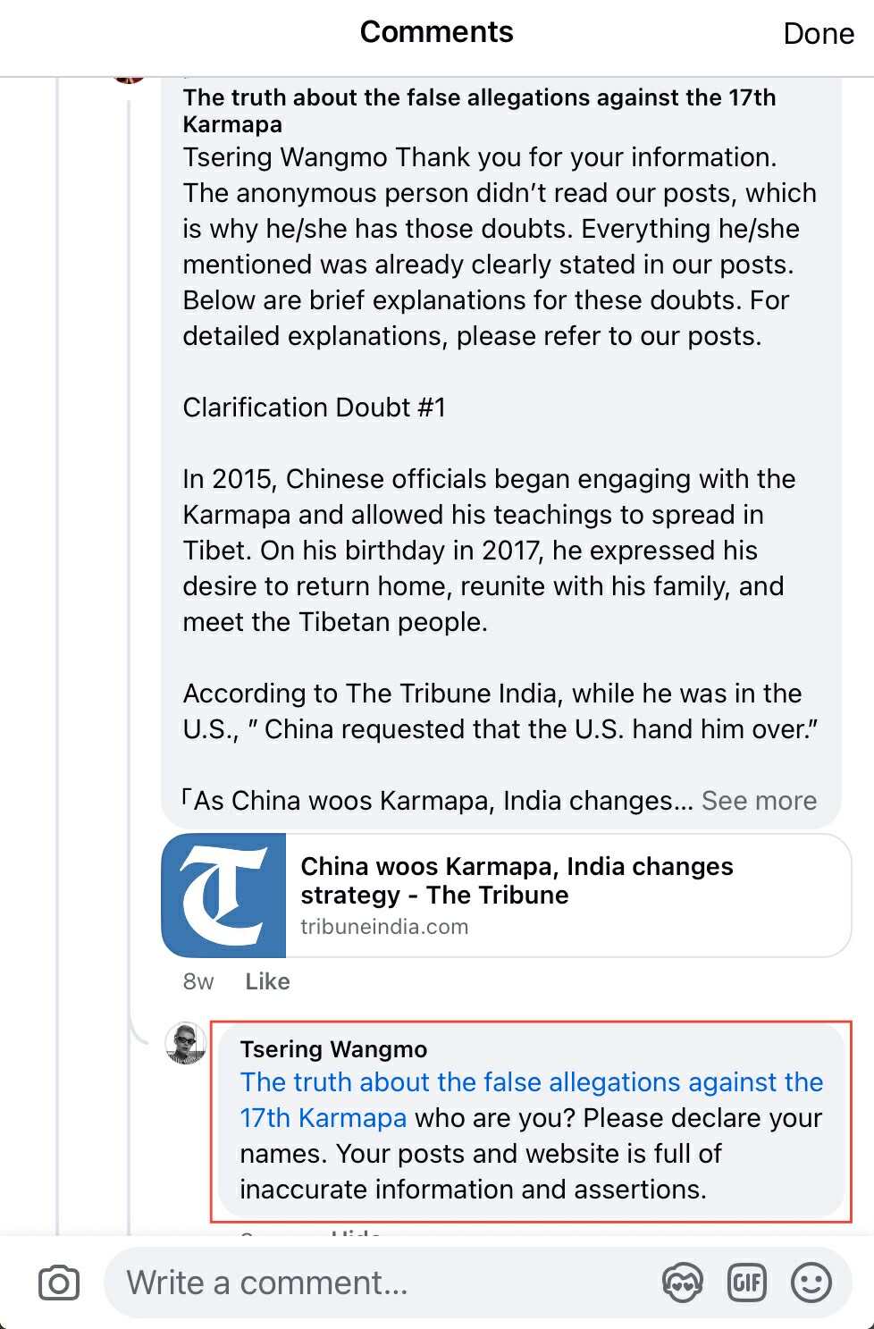Open Tsering Wangmo's profile picture
874x1329 pixels.
point(186,1044)
